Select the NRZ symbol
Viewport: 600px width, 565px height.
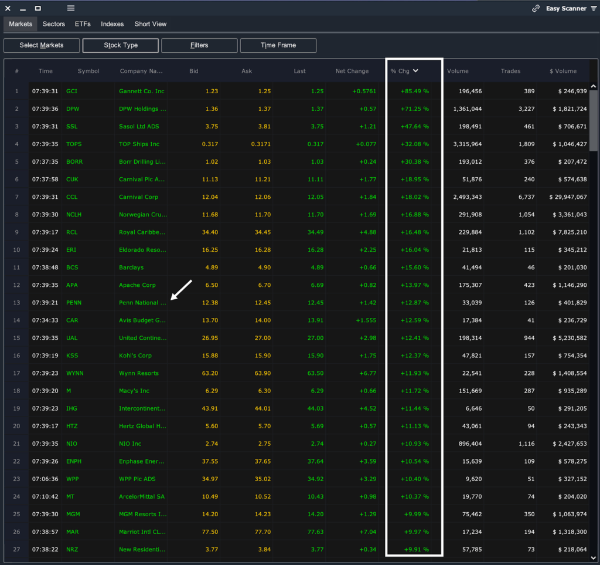[x=72, y=549]
